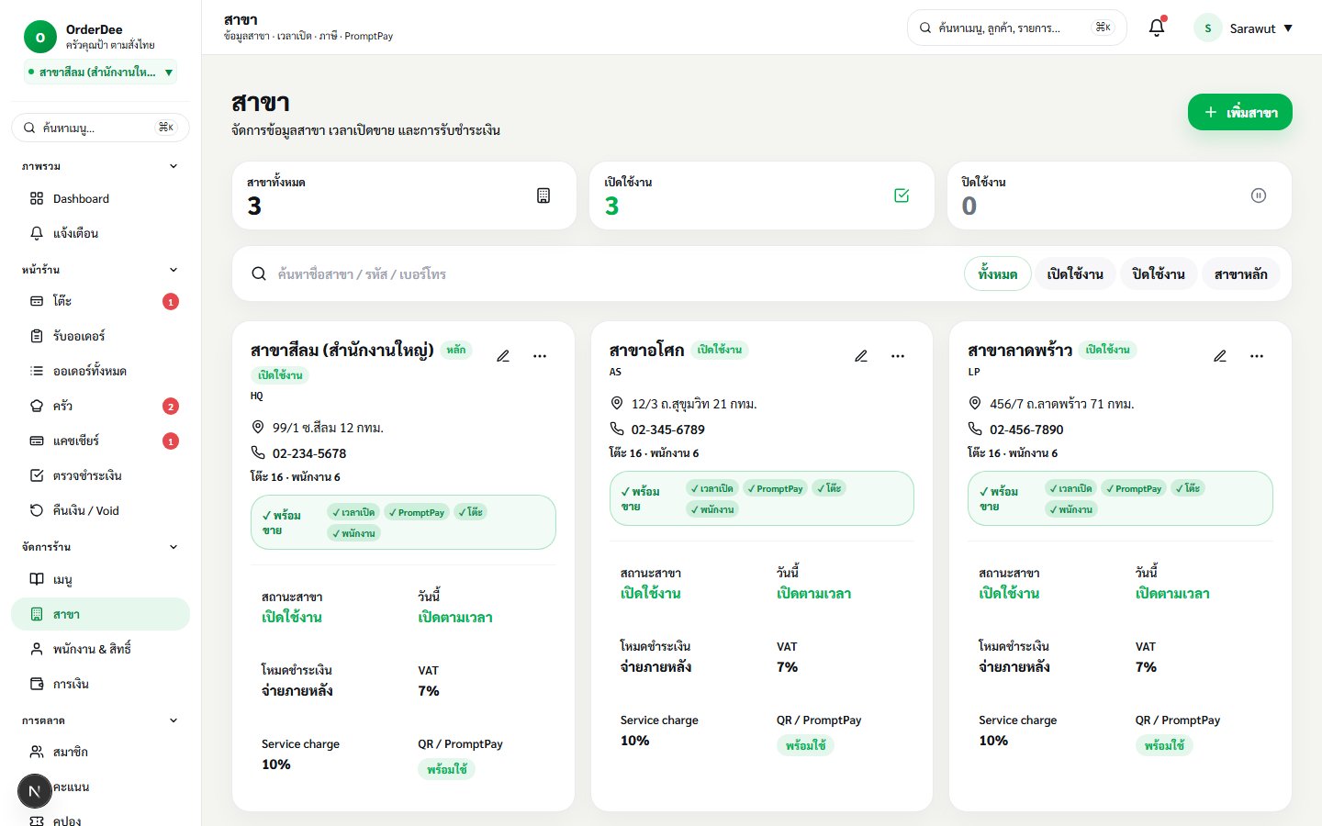Click the red badge on แคชเชียร์
This screenshot has height=826, width=1322.
(x=171, y=441)
